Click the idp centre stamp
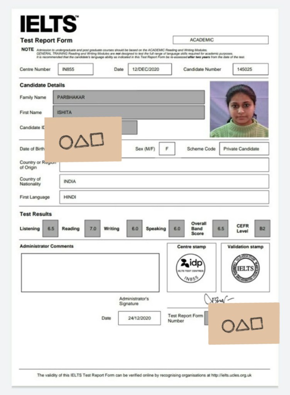Viewport: 290px width, 395px height. (x=191, y=269)
